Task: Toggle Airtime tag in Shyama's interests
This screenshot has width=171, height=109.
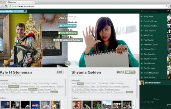Action: click(x=80, y=84)
